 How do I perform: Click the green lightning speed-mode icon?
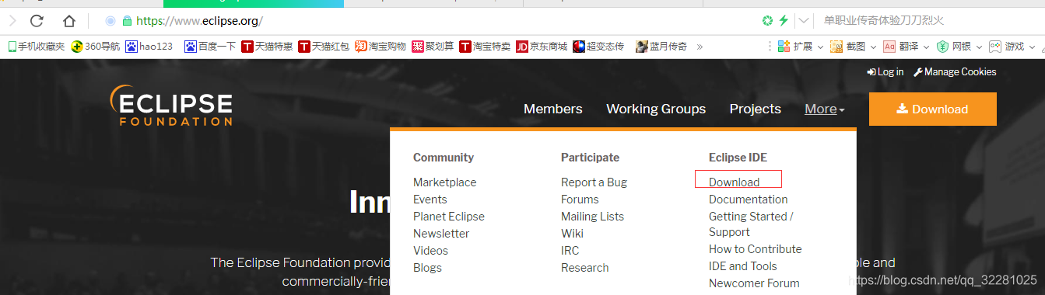(784, 20)
